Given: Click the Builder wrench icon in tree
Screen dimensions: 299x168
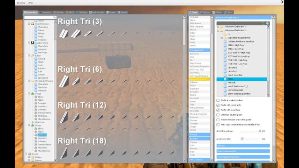Looking at the screenshot, I should (33, 56).
